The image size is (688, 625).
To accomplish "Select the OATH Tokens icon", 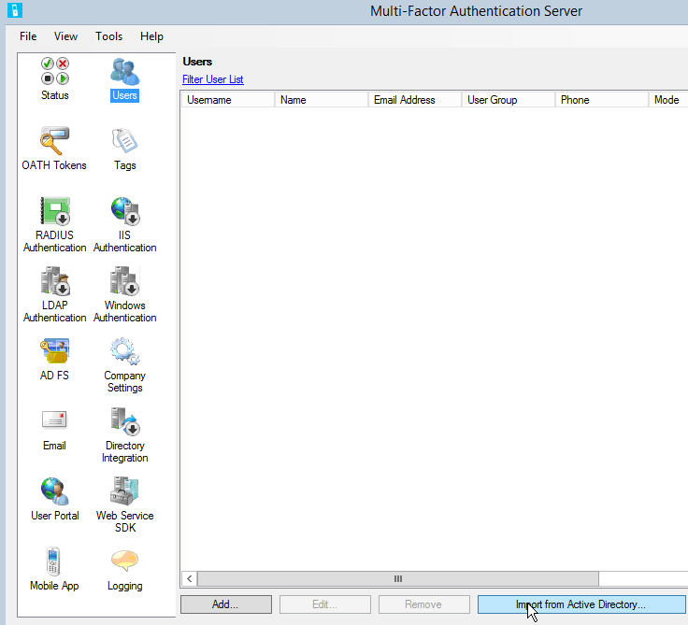I will coord(54,142).
